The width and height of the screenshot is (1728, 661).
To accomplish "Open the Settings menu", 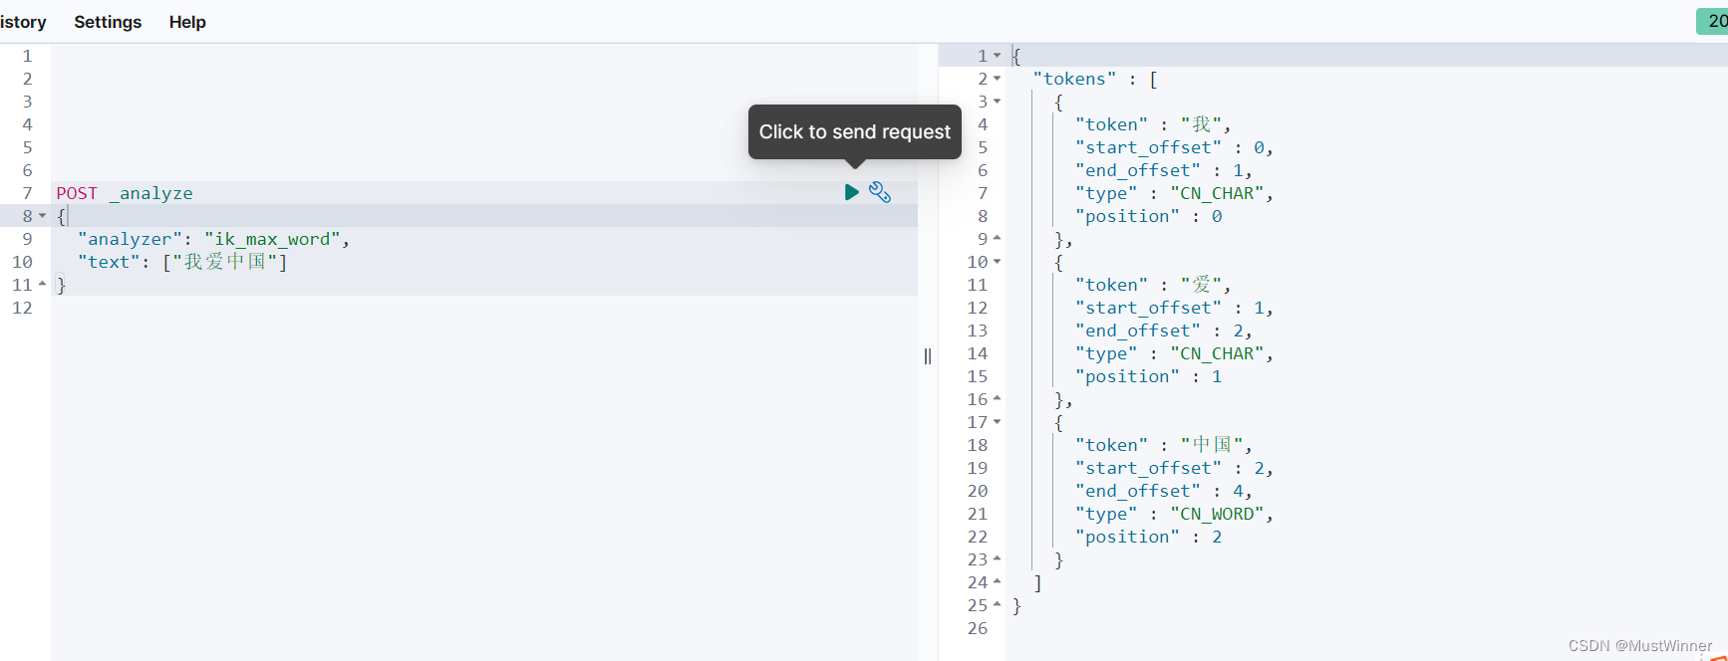I will click(x=108, y=22).
